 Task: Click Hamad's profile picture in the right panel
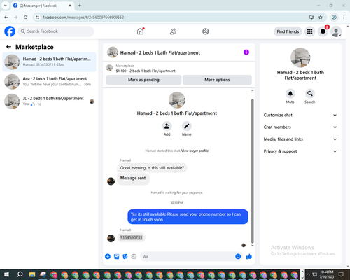coord(300,57)
